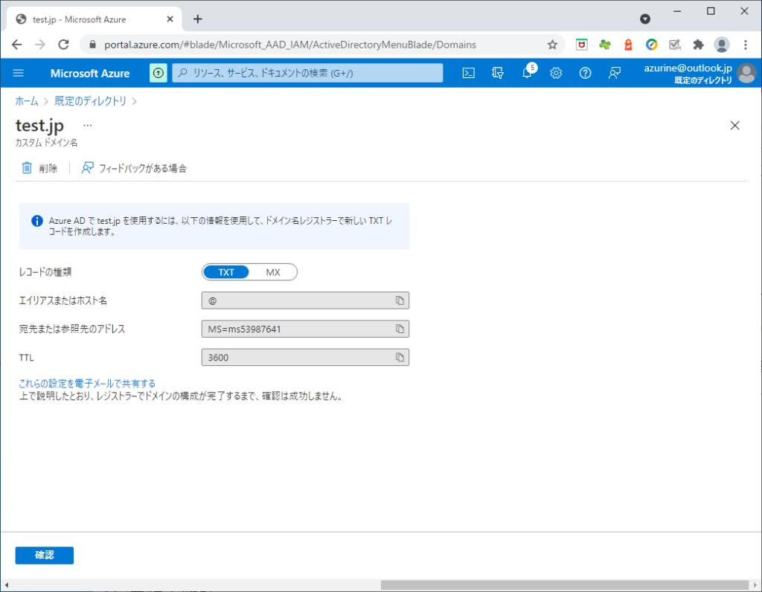762x592 pixels.
Task: Go to the ホーム breadcrumb
Action: (27, 101)
